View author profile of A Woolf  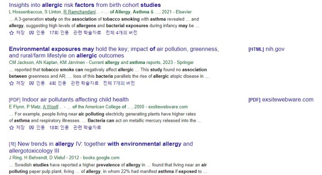[x=51, y=107]
